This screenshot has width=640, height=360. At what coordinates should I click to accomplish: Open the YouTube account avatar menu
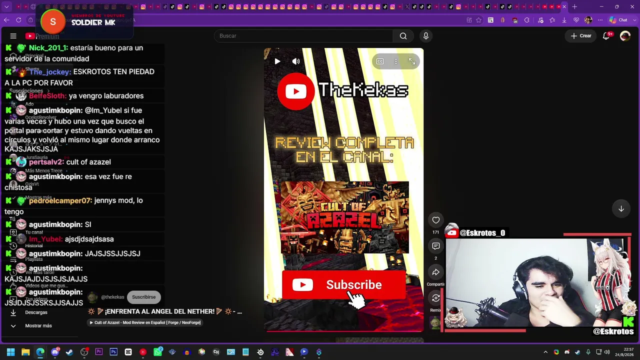pyautogui.click(x=625, y=36)
